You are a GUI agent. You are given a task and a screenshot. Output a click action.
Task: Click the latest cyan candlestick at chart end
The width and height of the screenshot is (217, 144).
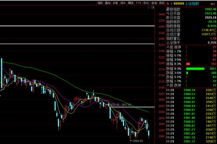tap(149, 133)
